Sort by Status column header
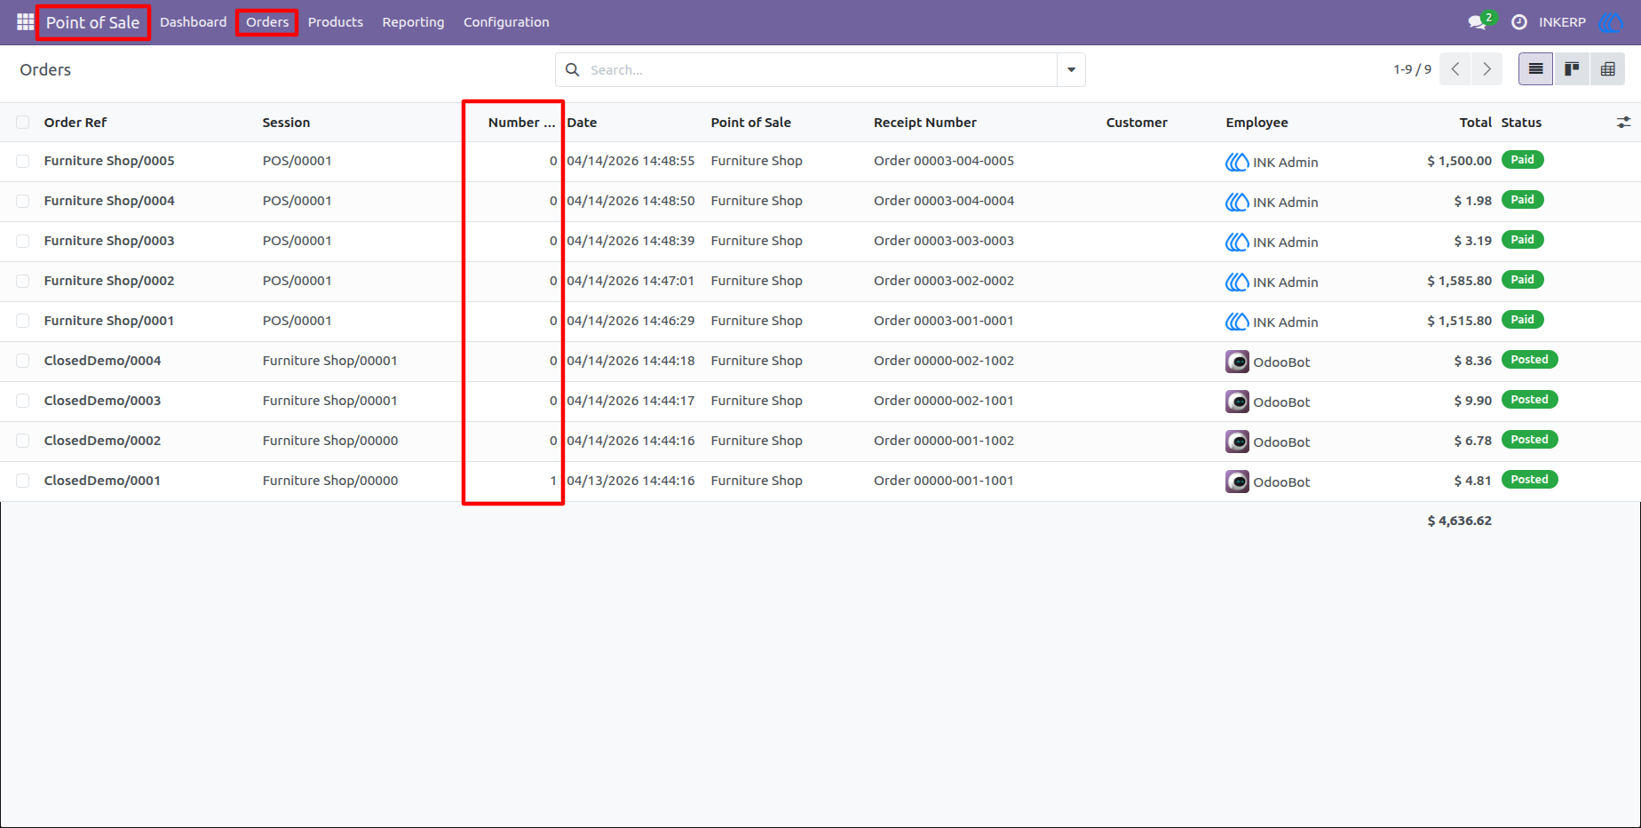The image size is (1641, 828). (x=1521, y=123)
